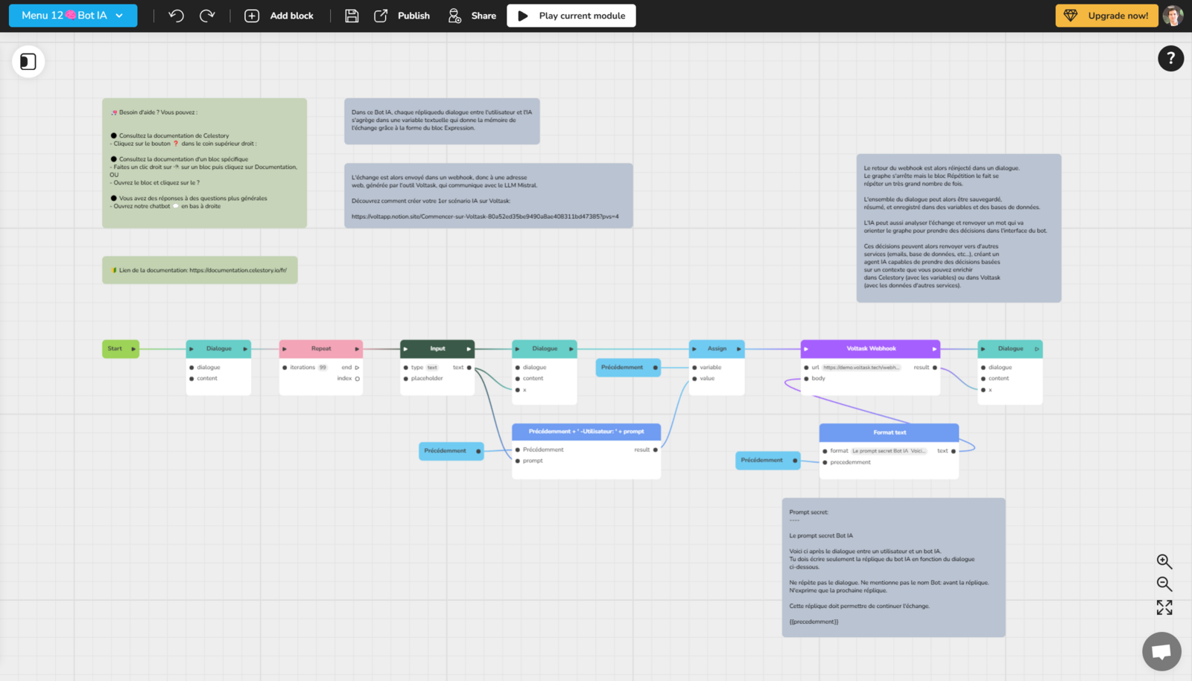Image resolution: width=1192 pixels, height=681 pixels.
Task: Open the user profile avatar
Action: click(x=1173, y=16)
